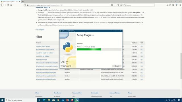Open the Python News footer link

coord(132,96)
